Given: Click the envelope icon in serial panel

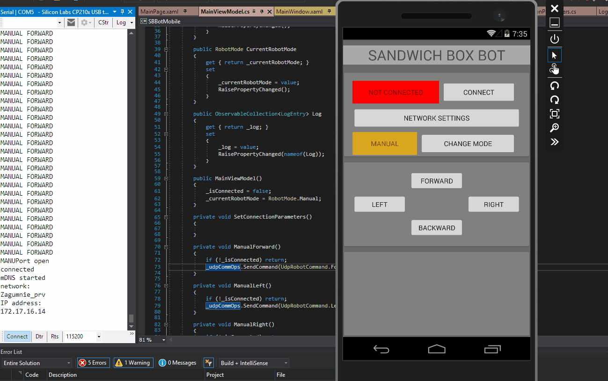Looking at the screenshot, I should tap(71, 22).
